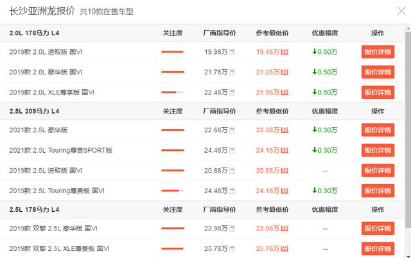Click 报价详情 for 2019款 Touring尊贵版 国VI
Screen dimensions: 411x258
[378, 191]
